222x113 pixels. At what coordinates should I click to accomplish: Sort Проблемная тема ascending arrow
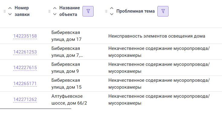(x=112, y=8)
